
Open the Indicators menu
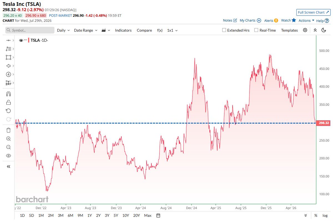click(x=123, y=30)
